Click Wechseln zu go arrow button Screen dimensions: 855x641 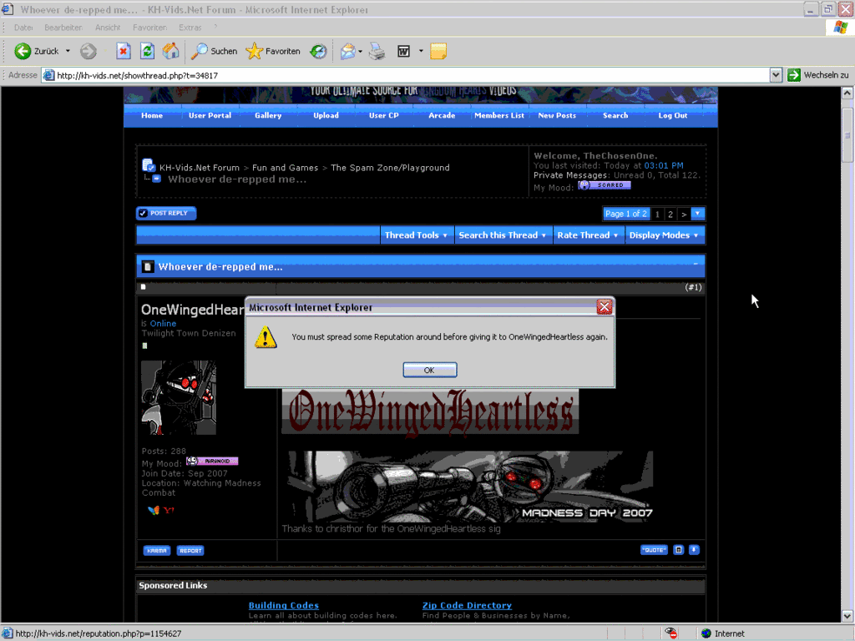[794, 75]
